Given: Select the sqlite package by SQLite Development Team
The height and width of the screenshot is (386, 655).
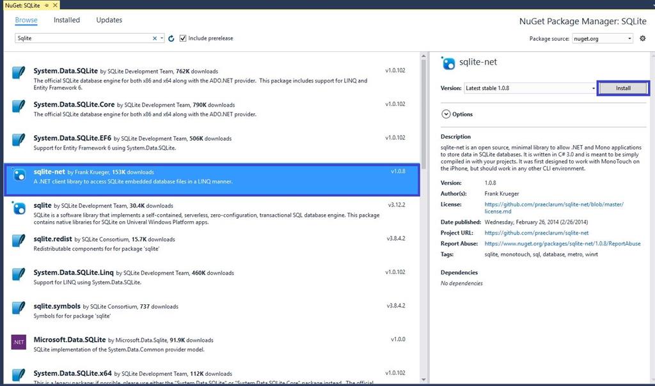Looking at the screenshot, I should pyautogui.click(x=43, y=205).
